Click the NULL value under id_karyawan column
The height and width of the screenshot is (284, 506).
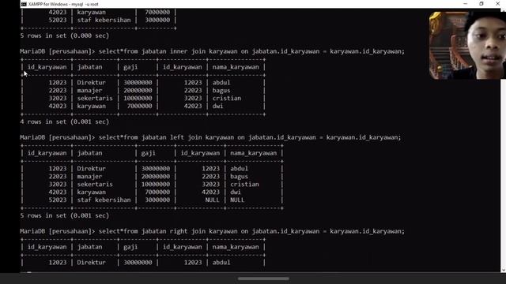tap(213, 200)
